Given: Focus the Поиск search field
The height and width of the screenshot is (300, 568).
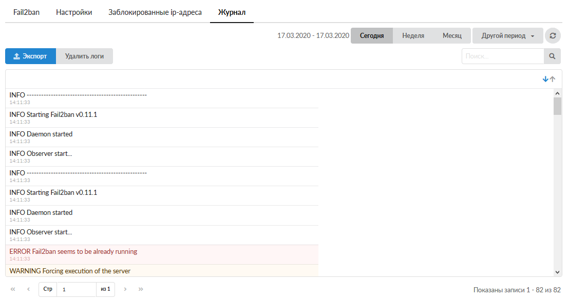Looking at the screenshot, I should (x=502, y=56).
